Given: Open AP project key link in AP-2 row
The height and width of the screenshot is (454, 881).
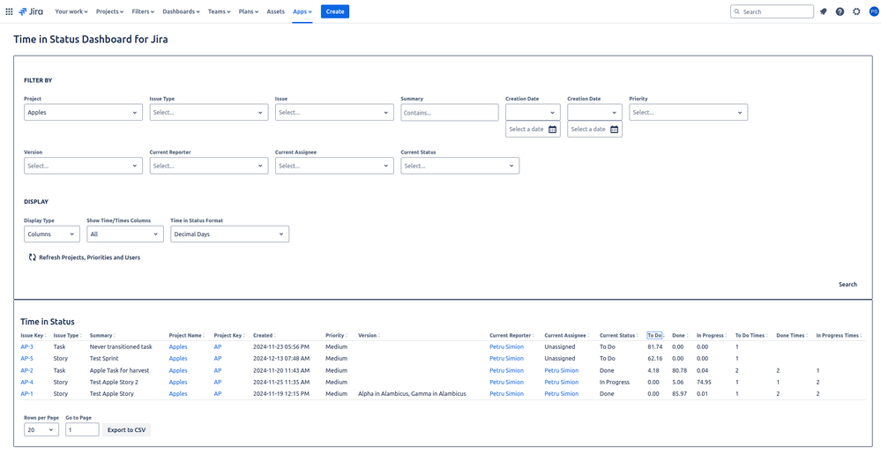Looking at the screenshot, I should coord(218,370).
